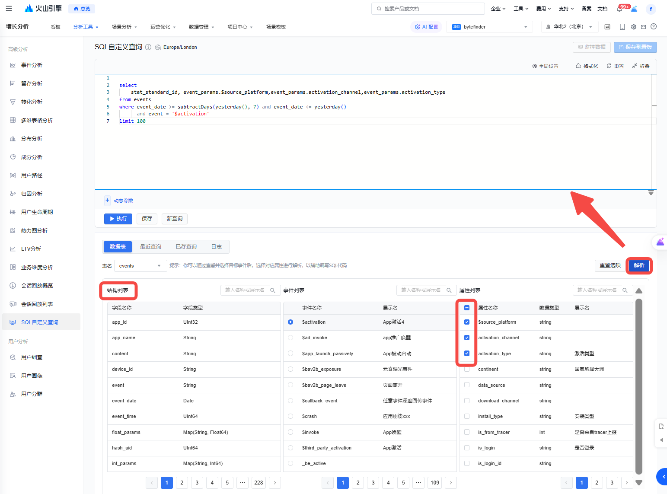Click the 解析 button
The width and height of the screenshot is (667, 494).
click(639, 265)
